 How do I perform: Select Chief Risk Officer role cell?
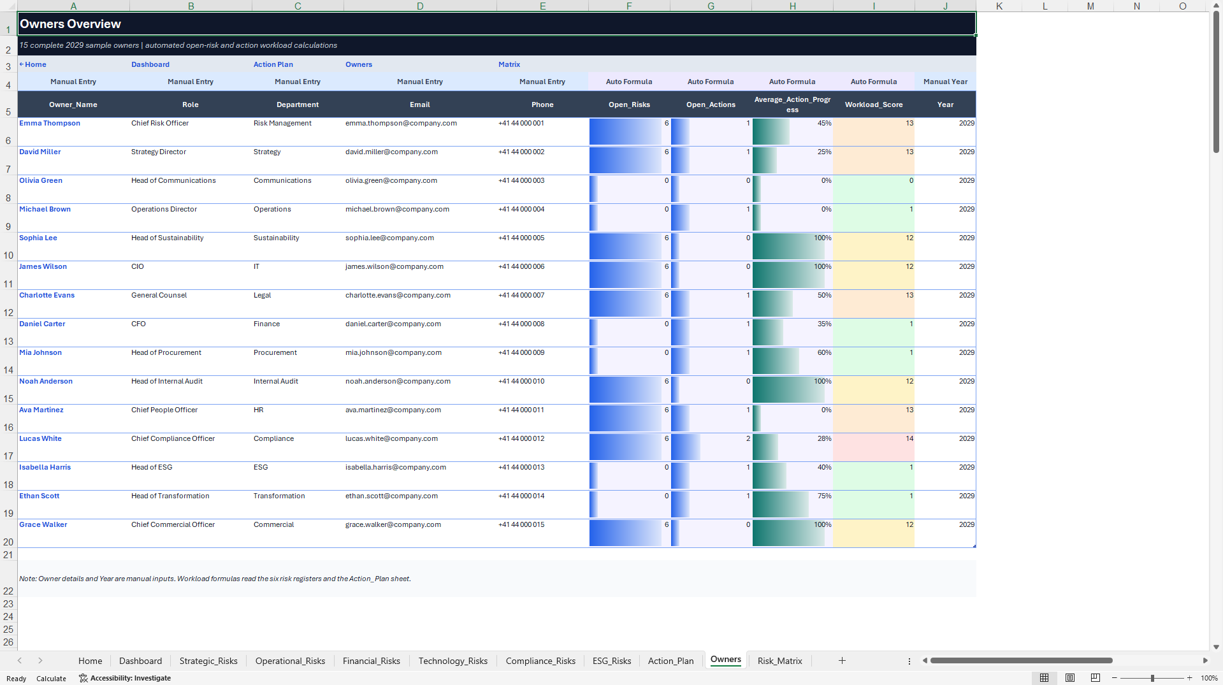pyautogui.click(x=191, y=132)
